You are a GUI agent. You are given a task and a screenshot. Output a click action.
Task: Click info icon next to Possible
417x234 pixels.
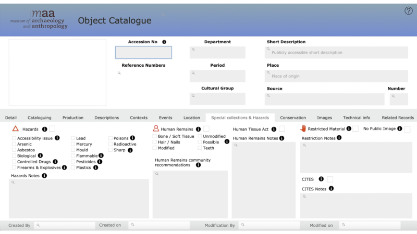coord(227,141)
